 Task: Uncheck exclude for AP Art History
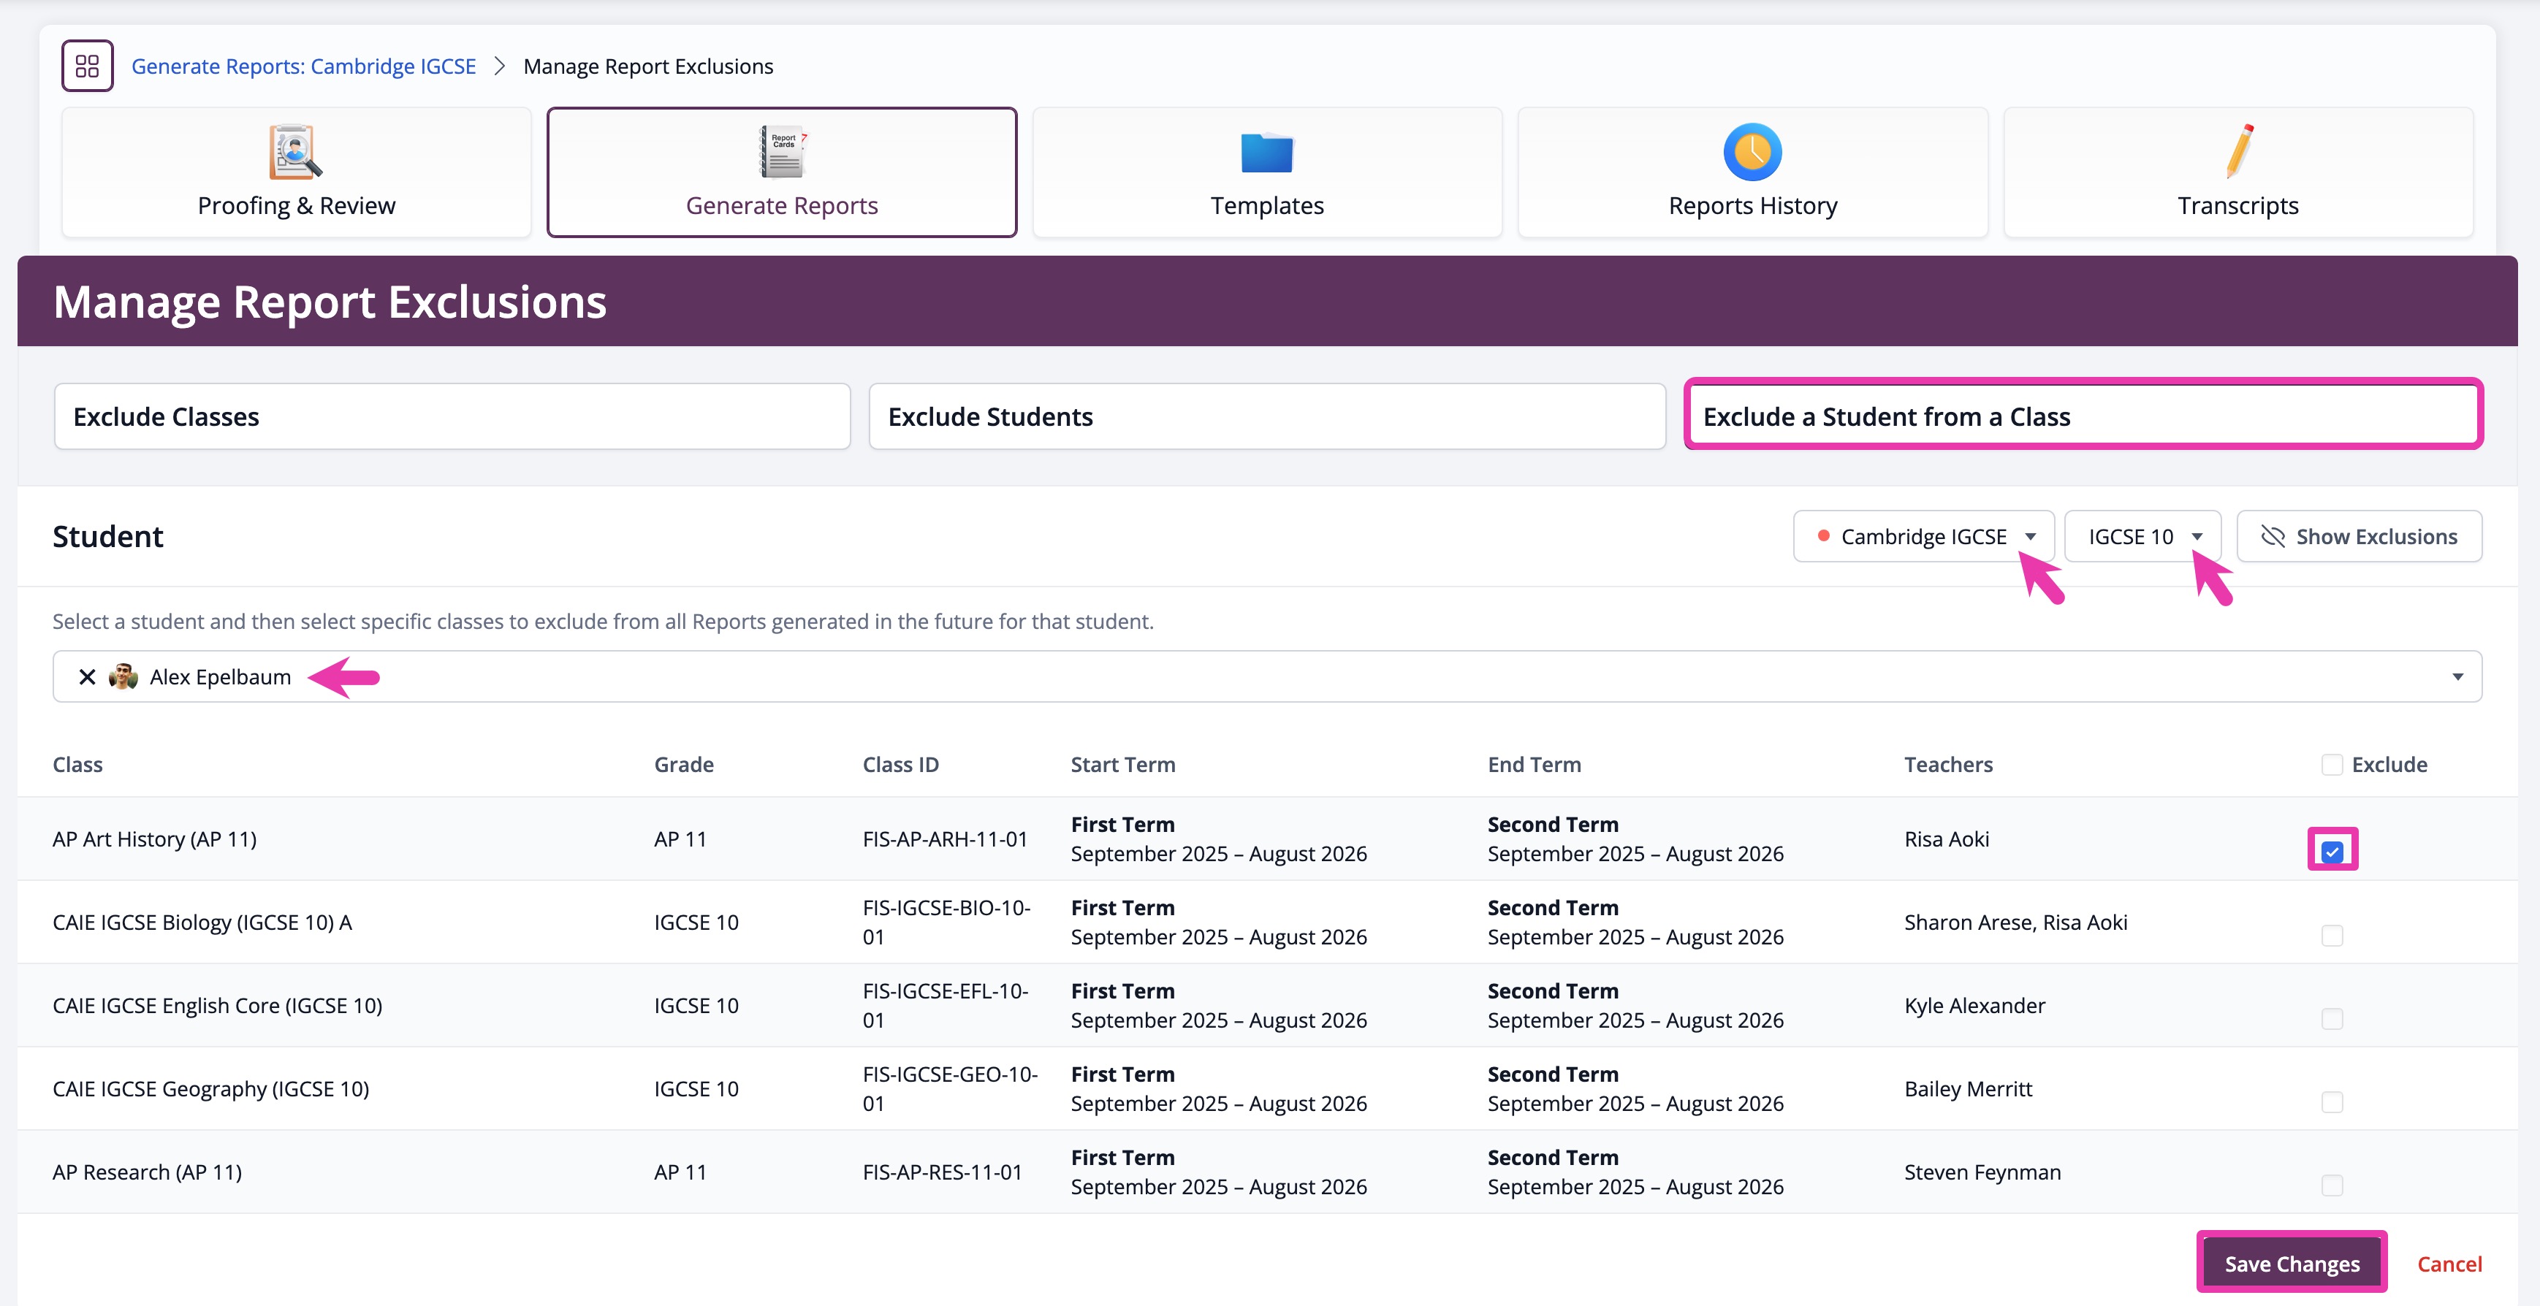(x=2332, y=852)
